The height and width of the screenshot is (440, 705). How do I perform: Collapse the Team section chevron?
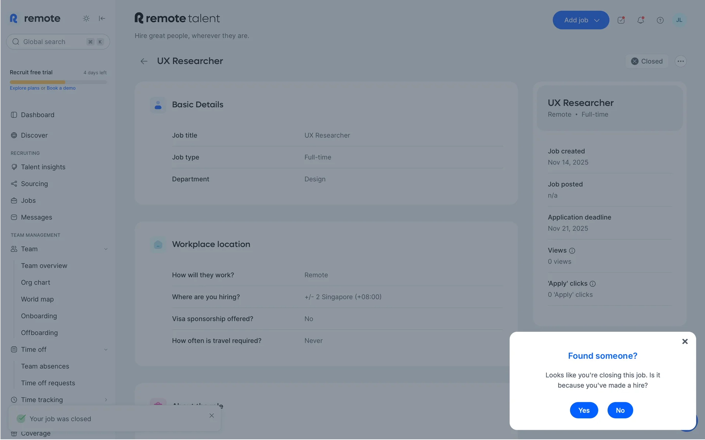click(106, 249)
